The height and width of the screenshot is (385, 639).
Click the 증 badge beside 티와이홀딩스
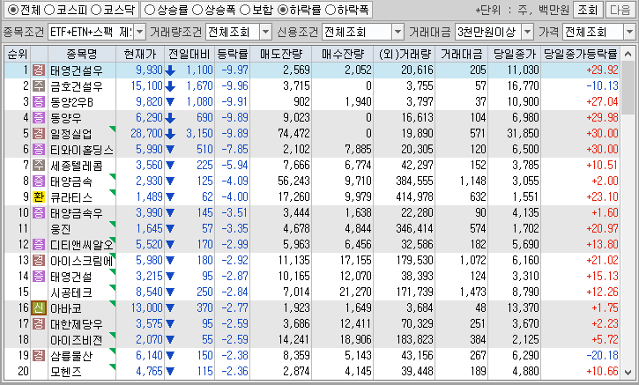(x=39, y=150)
